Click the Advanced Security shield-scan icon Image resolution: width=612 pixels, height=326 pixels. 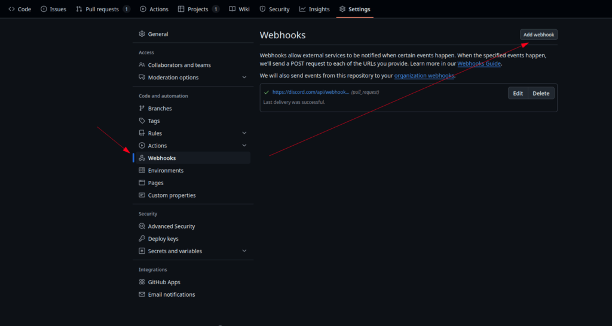pos(142,226)
